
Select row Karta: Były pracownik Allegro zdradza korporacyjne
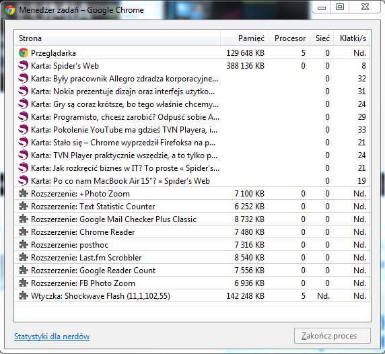(193, 78)
